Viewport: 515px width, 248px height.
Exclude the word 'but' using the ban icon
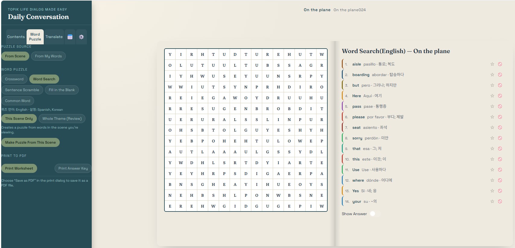click(x=500, y=85)
